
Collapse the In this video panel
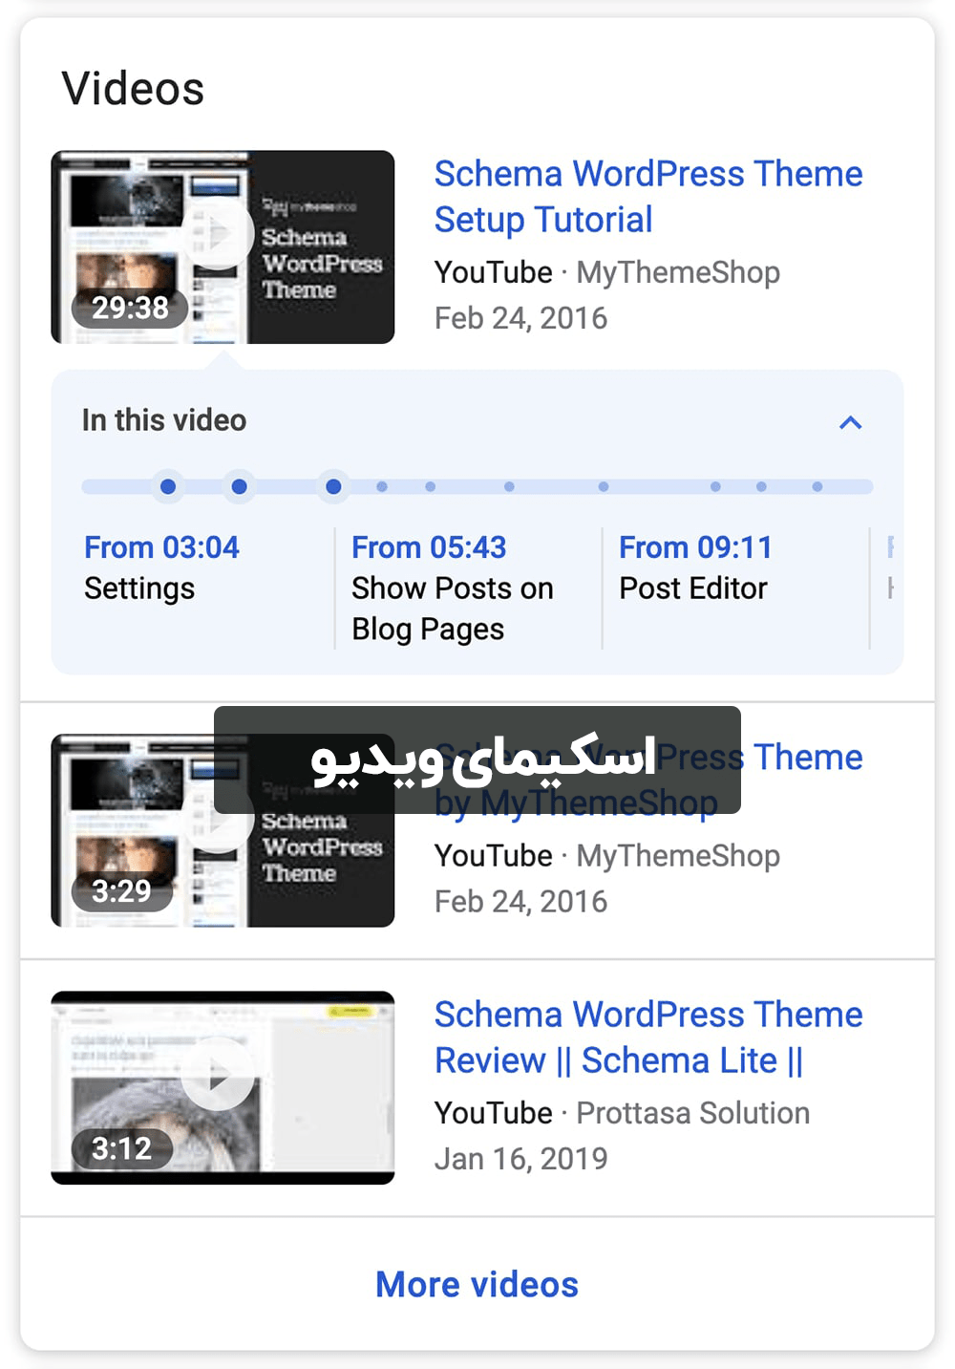(x=850, y=422)
